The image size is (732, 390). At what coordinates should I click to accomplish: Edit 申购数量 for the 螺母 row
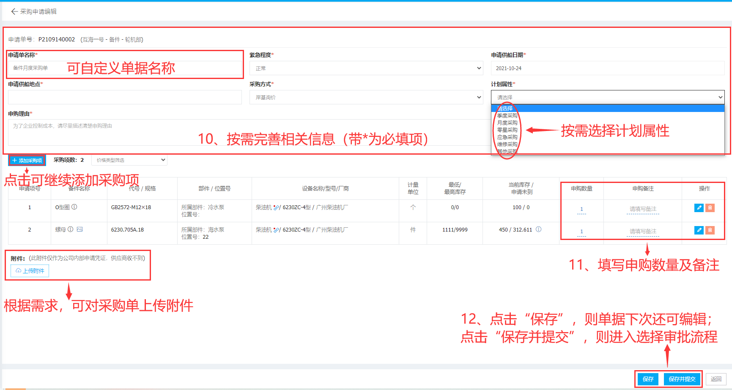581,232
